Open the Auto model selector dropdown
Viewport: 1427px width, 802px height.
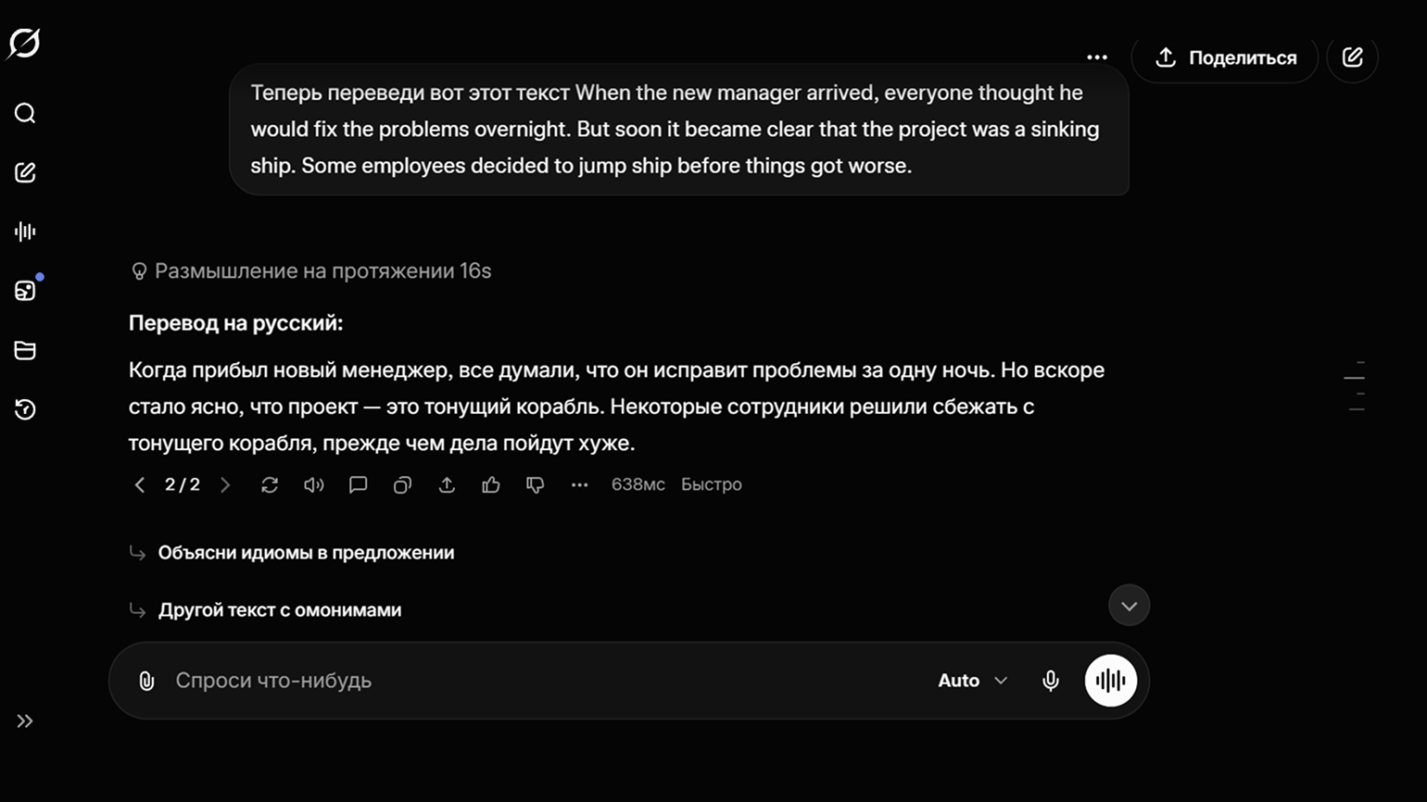click(972, 681)
